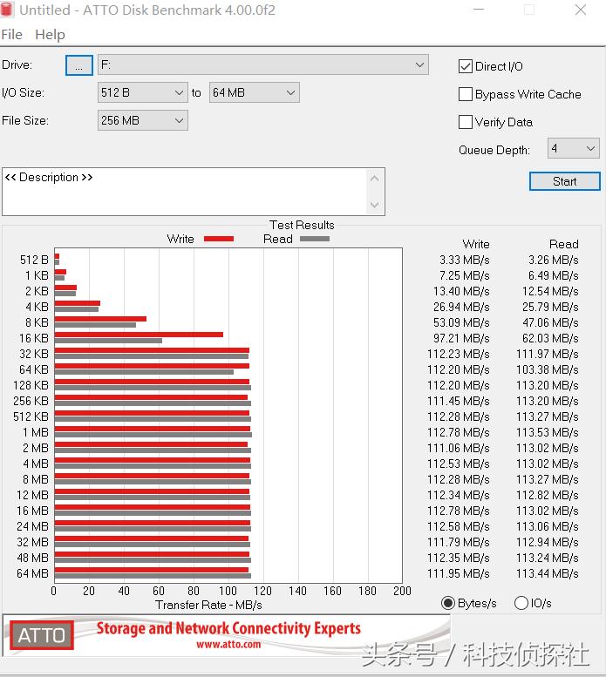
Task: Minimize the benchmark window
Action: click(478, 10)
